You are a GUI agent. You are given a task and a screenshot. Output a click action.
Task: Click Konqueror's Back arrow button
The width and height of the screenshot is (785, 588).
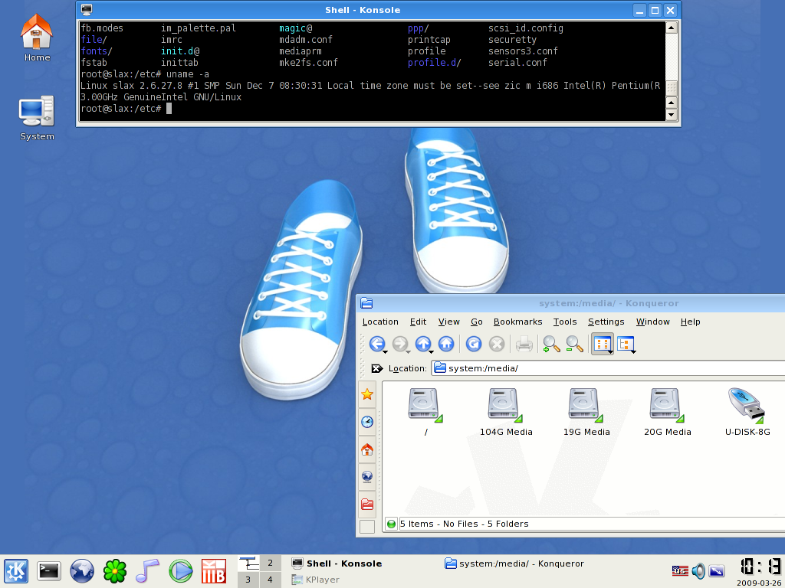pyautogui.click(x=376, y=344)
